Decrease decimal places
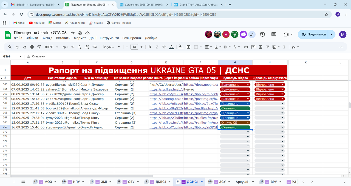The height and width of the screenshot is (186, 351). [x=80, y=47]
